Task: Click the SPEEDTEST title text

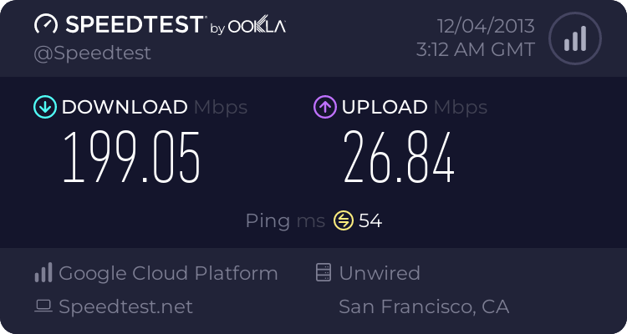Action: [x=135, y=24]
